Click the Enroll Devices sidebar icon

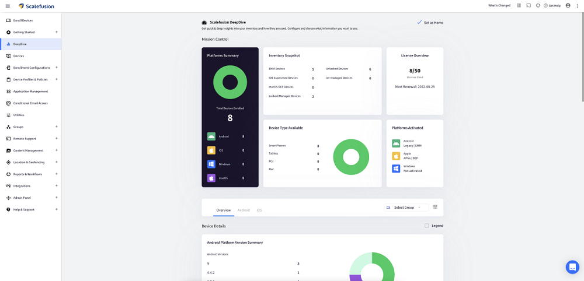coord(8,20)
